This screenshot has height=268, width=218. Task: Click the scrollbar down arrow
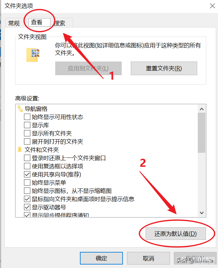(x=202, y=213)
